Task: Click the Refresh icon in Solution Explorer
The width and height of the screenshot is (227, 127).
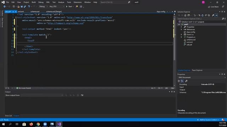Action: click(x=203, y=15)
